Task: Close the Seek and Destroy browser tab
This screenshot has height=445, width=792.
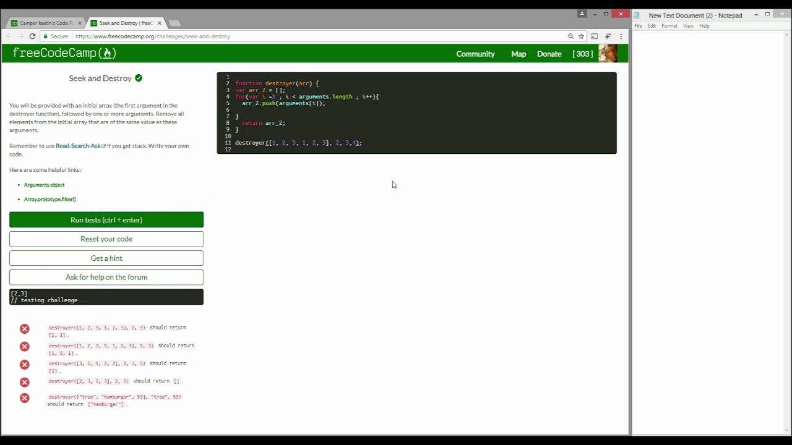Action: (159, 23)
